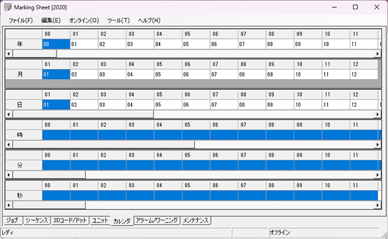Viewport: 388px width, 239px height.
Task: Select cell 05 in the 年 row
Action: [x=196, y=44]
